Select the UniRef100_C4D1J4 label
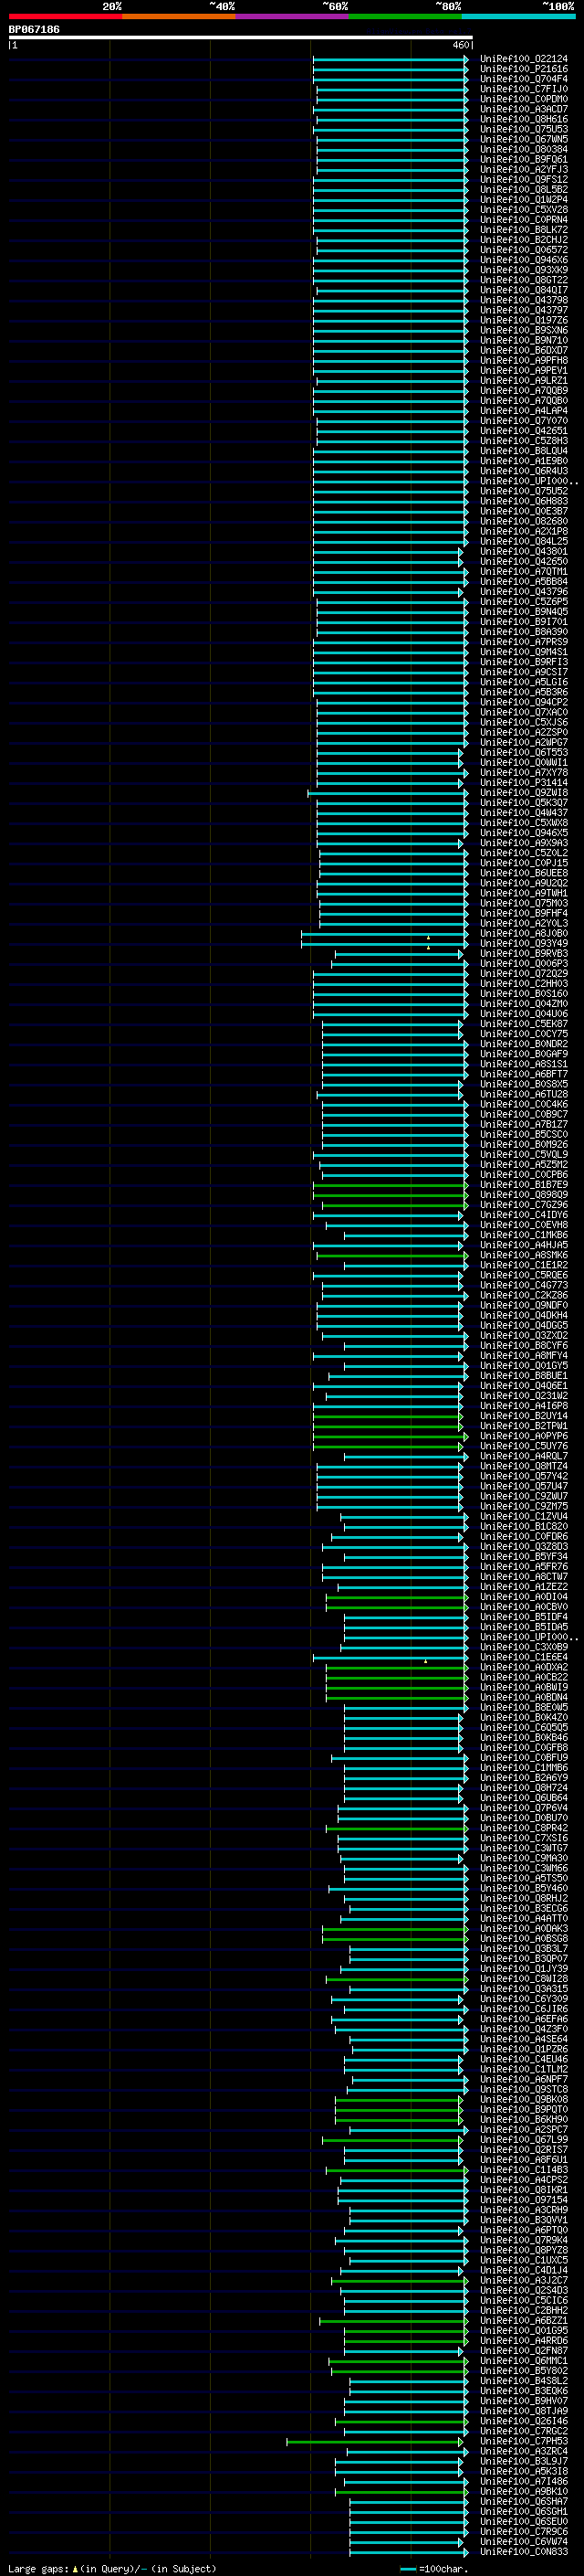 [x=523, y=2271]
